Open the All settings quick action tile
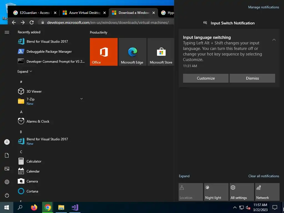This screenshot has height=213, width=284. [x=242, y=192]
